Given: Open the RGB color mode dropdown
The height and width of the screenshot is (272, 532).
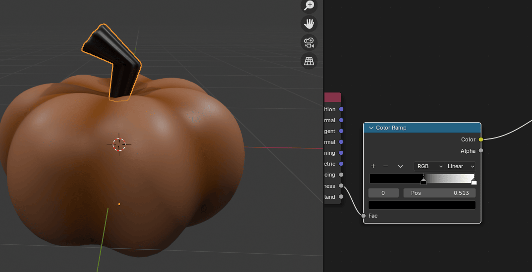Looking at the screenshot, I should click(x=428, y=166).
